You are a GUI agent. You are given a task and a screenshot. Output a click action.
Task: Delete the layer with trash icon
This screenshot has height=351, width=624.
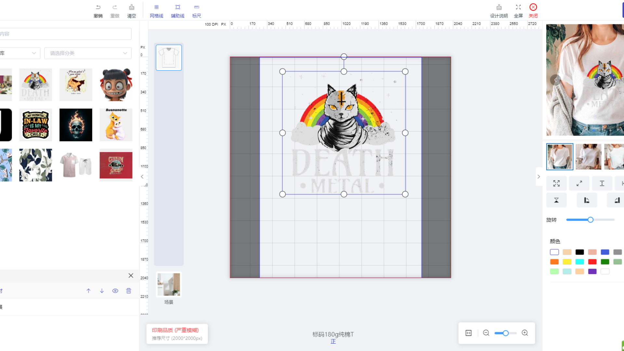[x=129, y=291]
